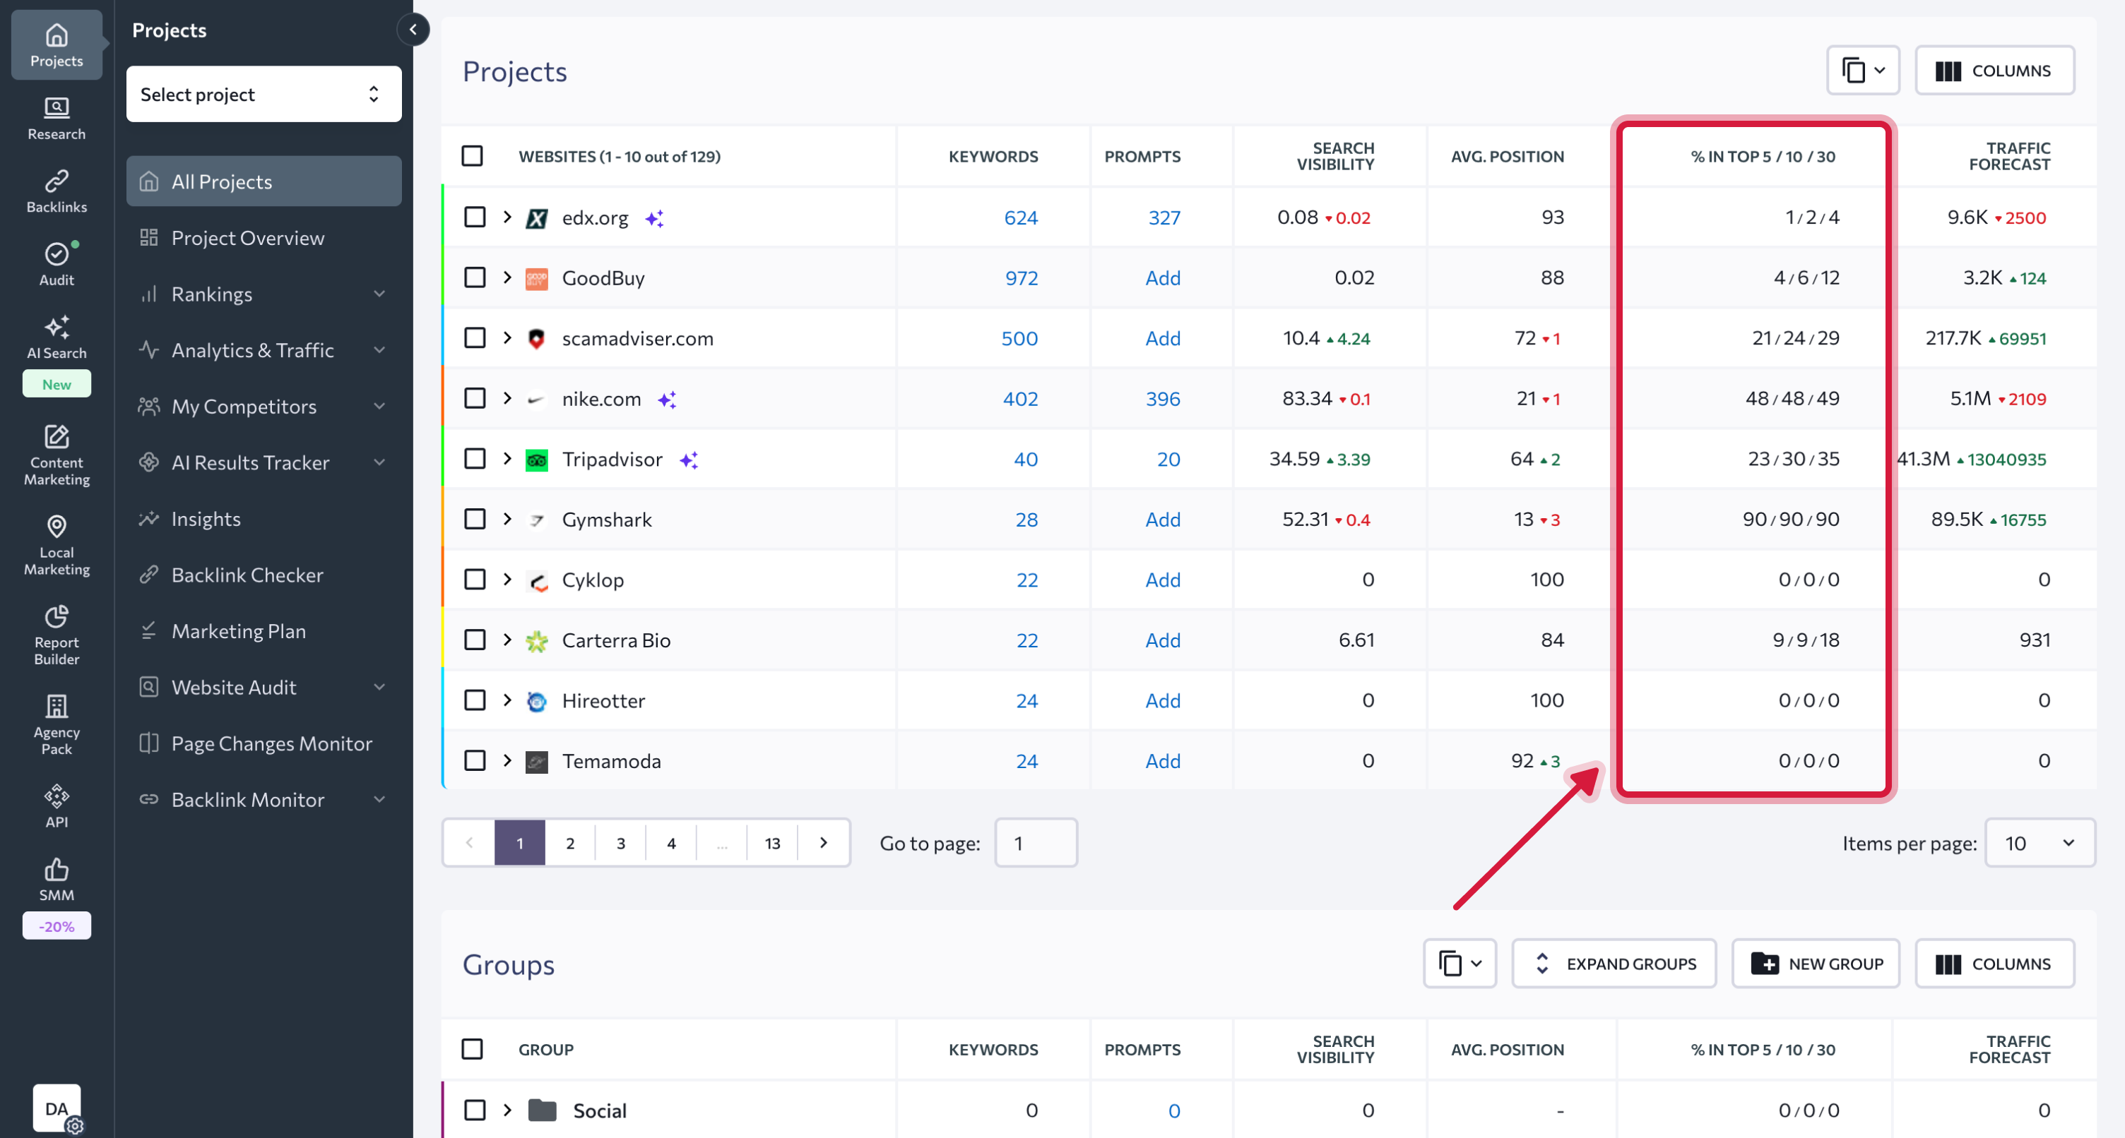Click the Hireotter project name
This screenshot has height=1138, width=2125.
coord(603,701)
